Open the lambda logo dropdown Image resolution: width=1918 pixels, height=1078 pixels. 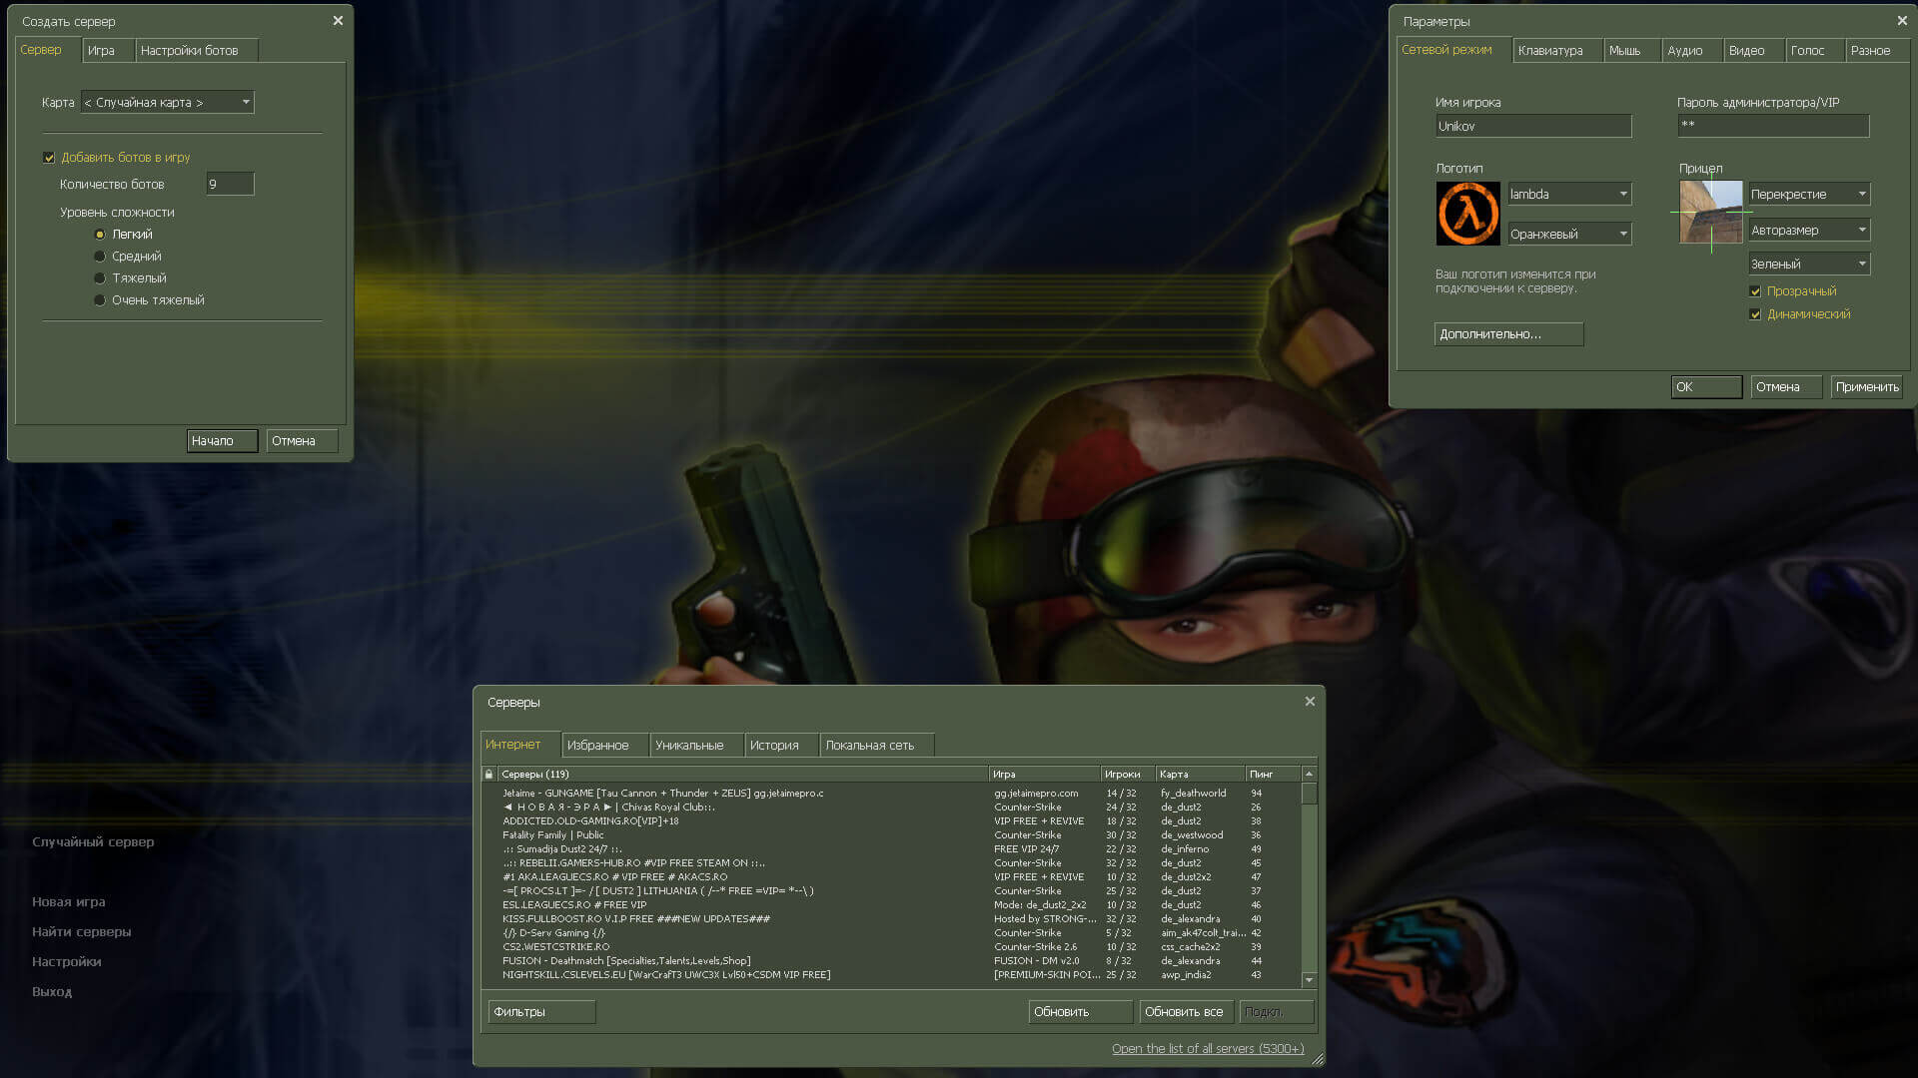(x=1569, y=194)
